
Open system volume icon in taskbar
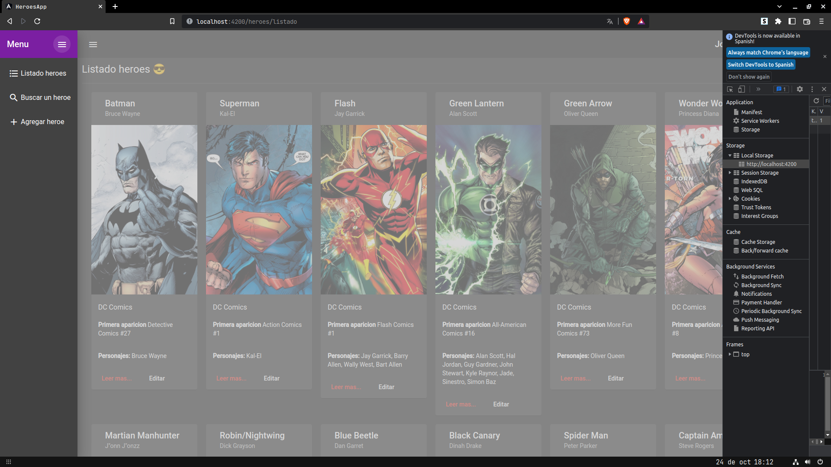(x=808, y=462)
